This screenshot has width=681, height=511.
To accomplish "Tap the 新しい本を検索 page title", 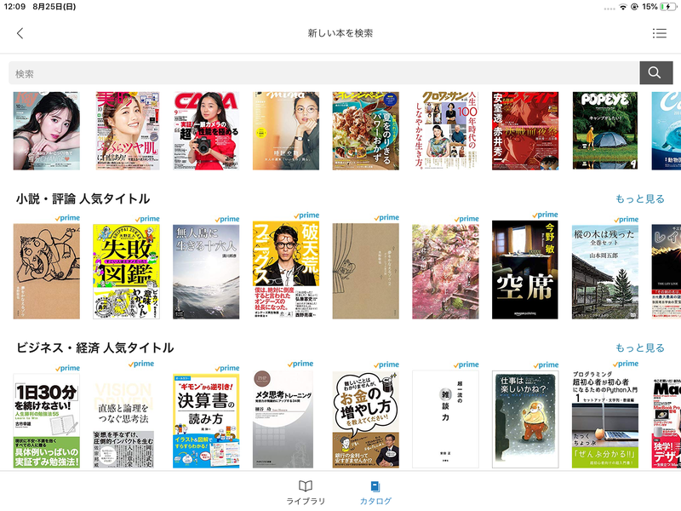I will coord(340,33).
